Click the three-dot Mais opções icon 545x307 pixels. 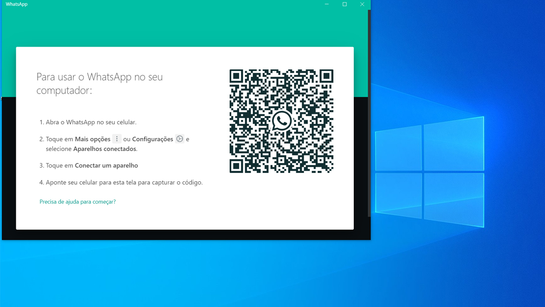tap(117, 139)
